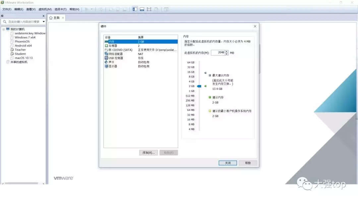This screenshot has width=358, height=201.
Task: Open the 帮助(H) menu
Action: coord(74,9)
